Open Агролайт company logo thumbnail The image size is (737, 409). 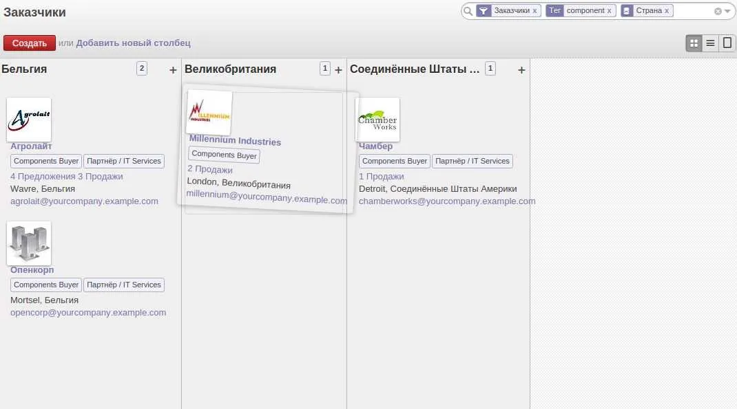[x=29, y=120]
